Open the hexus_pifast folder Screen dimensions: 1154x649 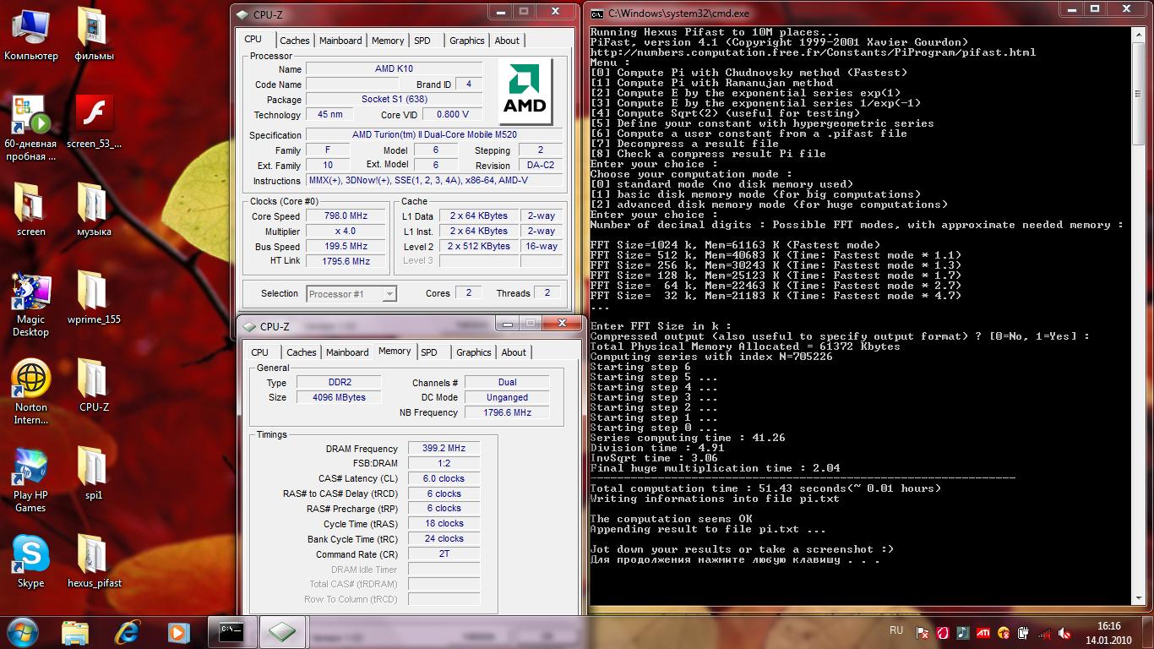click(x=94, y=562)
